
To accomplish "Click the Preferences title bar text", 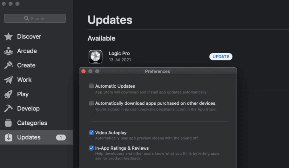I will 158,72.
